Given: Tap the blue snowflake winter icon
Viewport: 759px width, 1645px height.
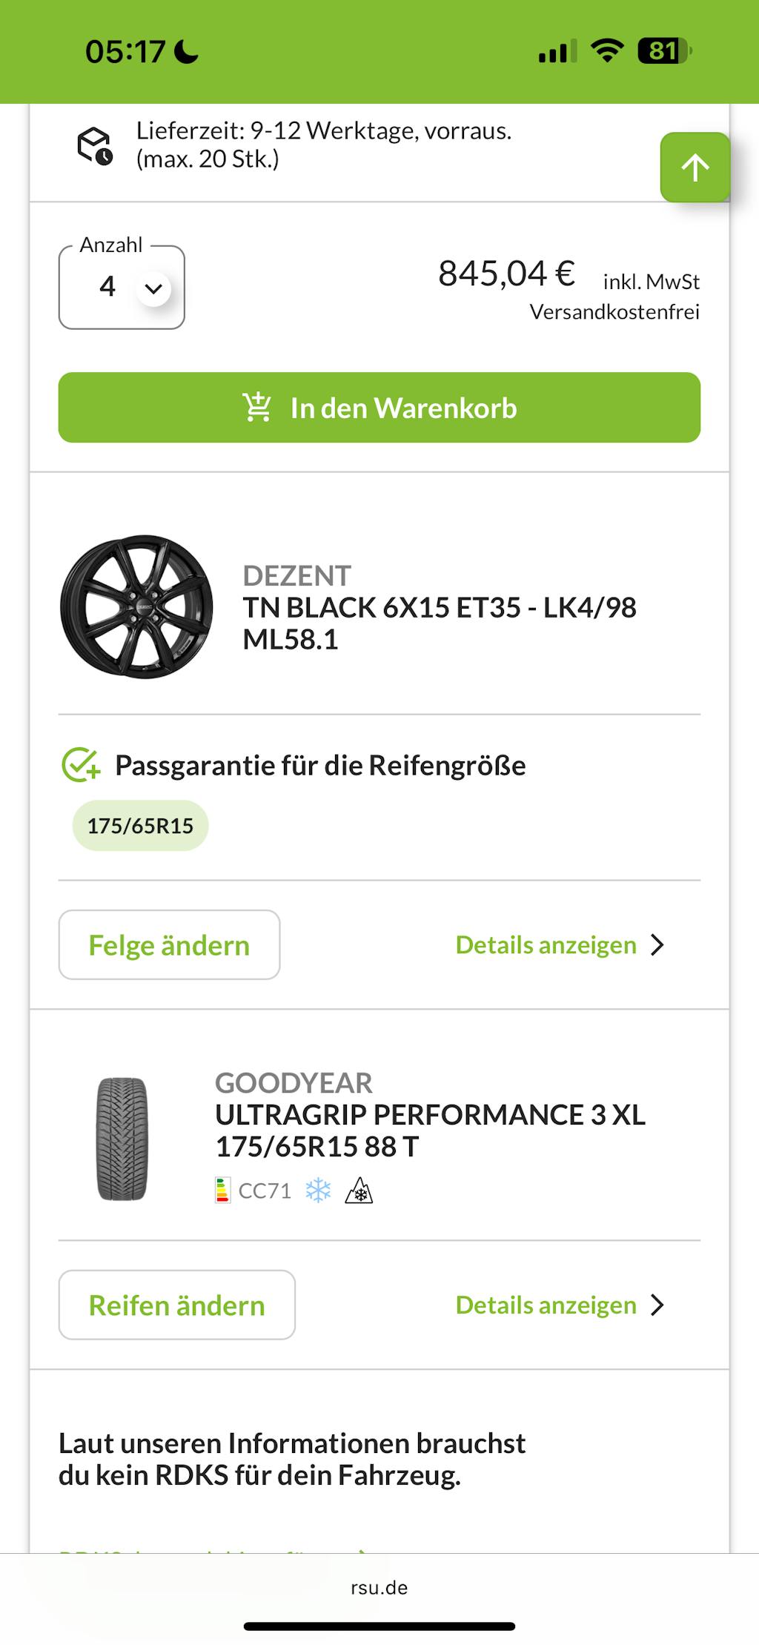Looking at the screenshot, I should click(318, 1191).
